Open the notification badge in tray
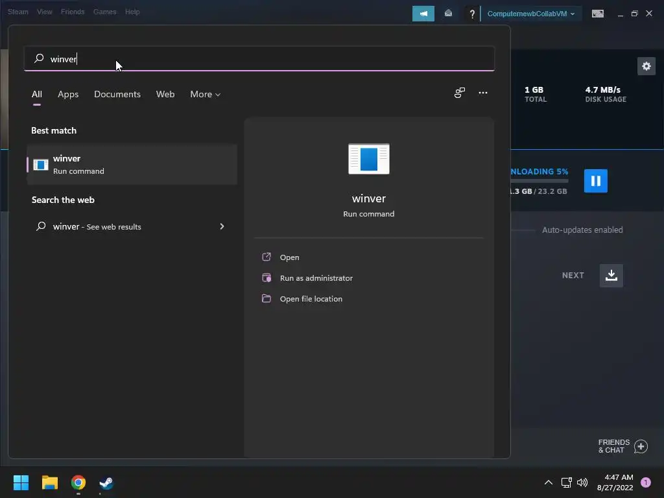Screen dimensions: 664x498 tap(645, 482)
